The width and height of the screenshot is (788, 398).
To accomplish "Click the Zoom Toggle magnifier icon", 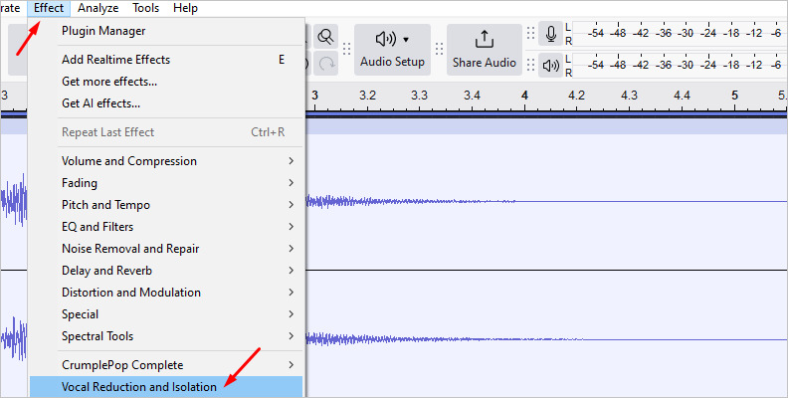I will [326, 36].
